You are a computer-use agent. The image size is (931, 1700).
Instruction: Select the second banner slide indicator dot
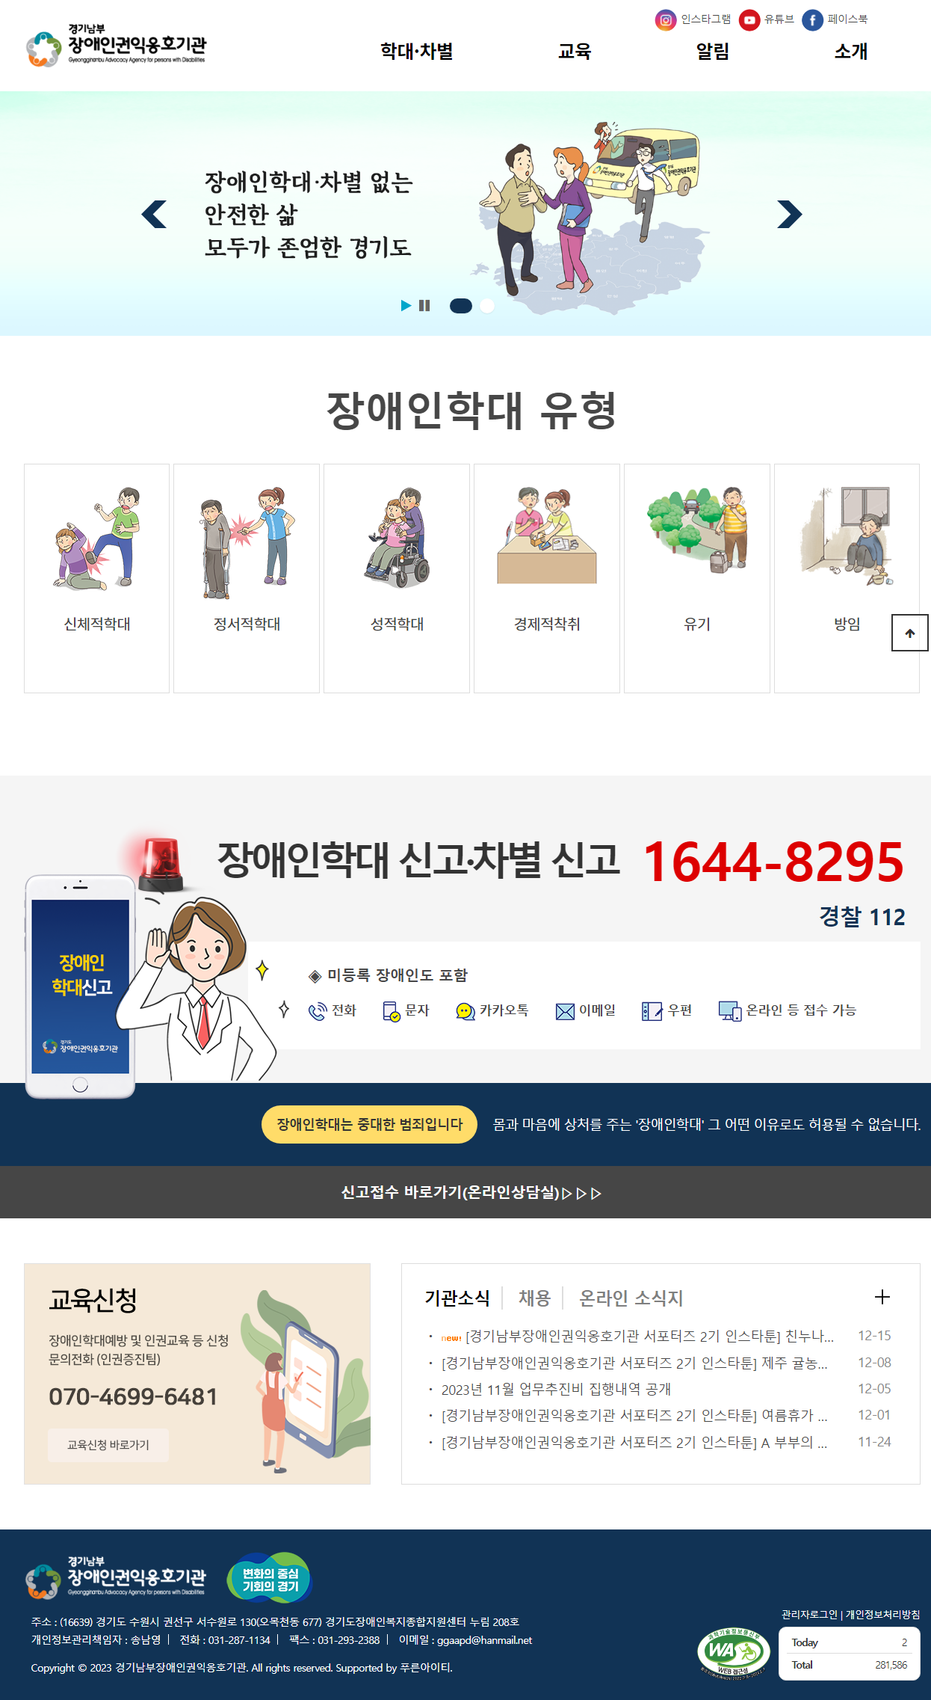(487, 305)
